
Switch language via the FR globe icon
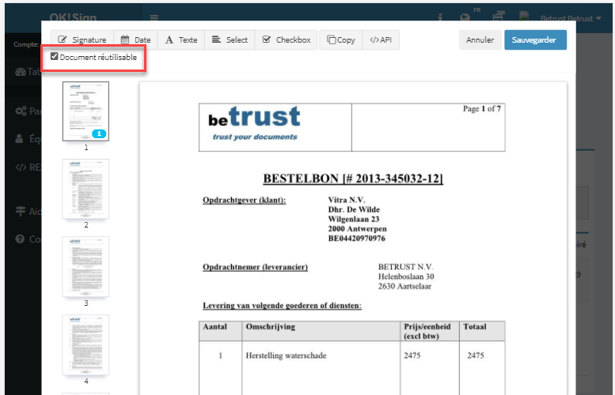465,17
